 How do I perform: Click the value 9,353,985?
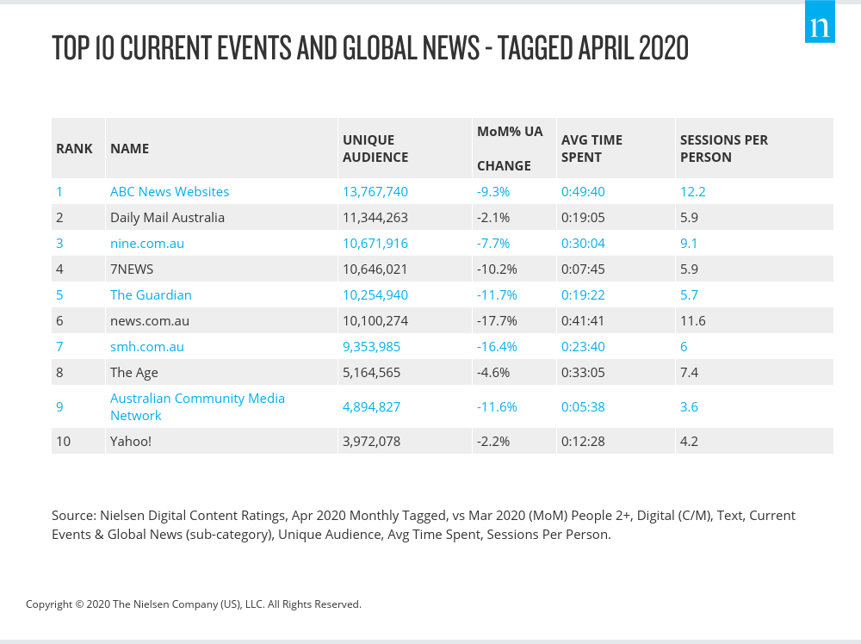pyautogui.click(x=371, y=346)
